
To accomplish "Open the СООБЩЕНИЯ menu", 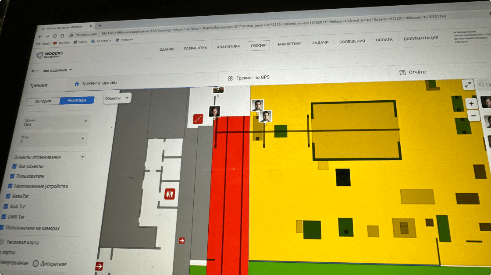I will pyautogui.click(x=352, y=41).
